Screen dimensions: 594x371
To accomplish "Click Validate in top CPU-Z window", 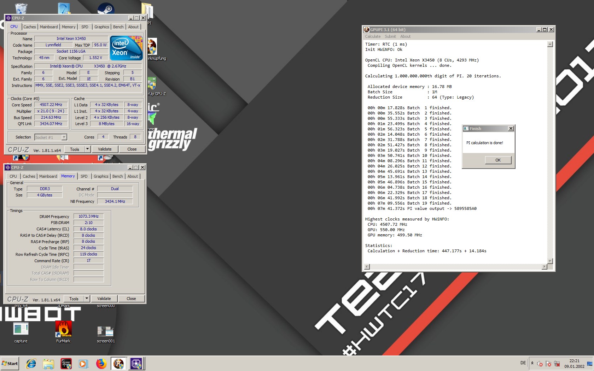I will coord(105,149).
